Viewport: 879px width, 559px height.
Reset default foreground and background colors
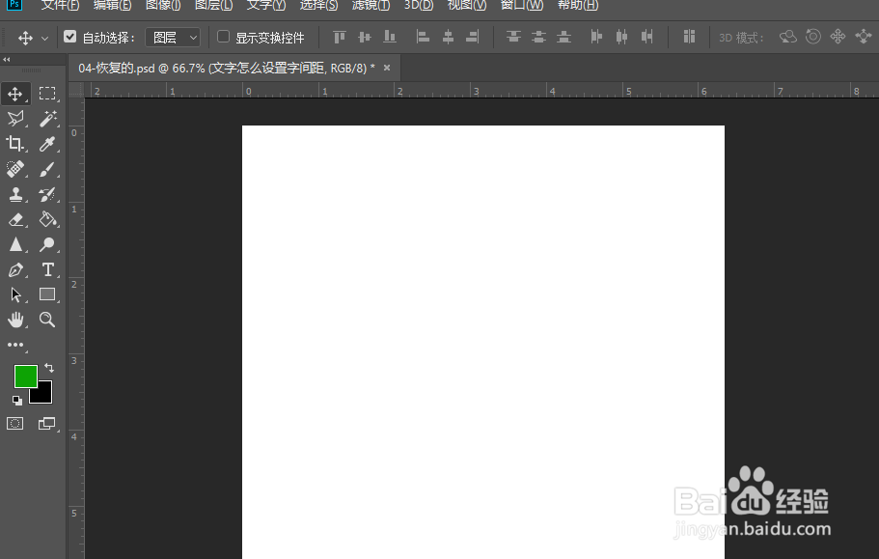pos(17,400)
